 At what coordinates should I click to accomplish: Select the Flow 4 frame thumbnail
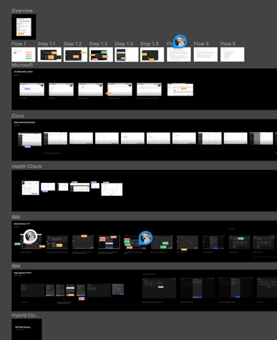click(x=205, y=55)
